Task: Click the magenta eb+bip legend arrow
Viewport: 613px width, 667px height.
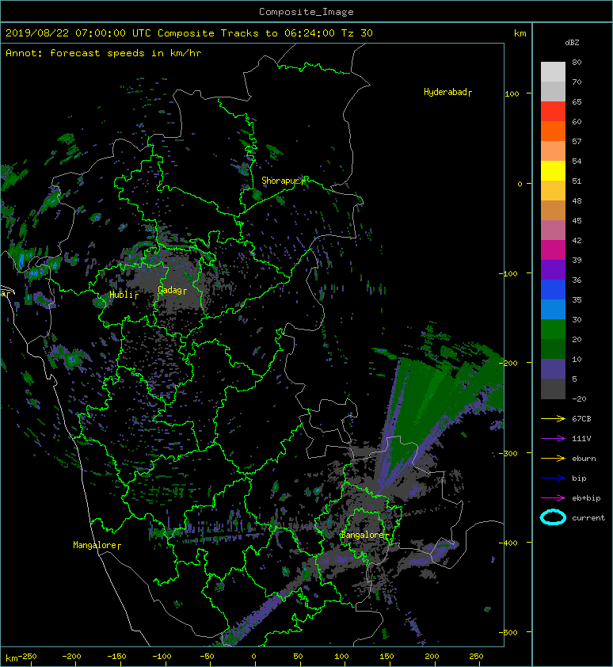Action: click(553, 497)
